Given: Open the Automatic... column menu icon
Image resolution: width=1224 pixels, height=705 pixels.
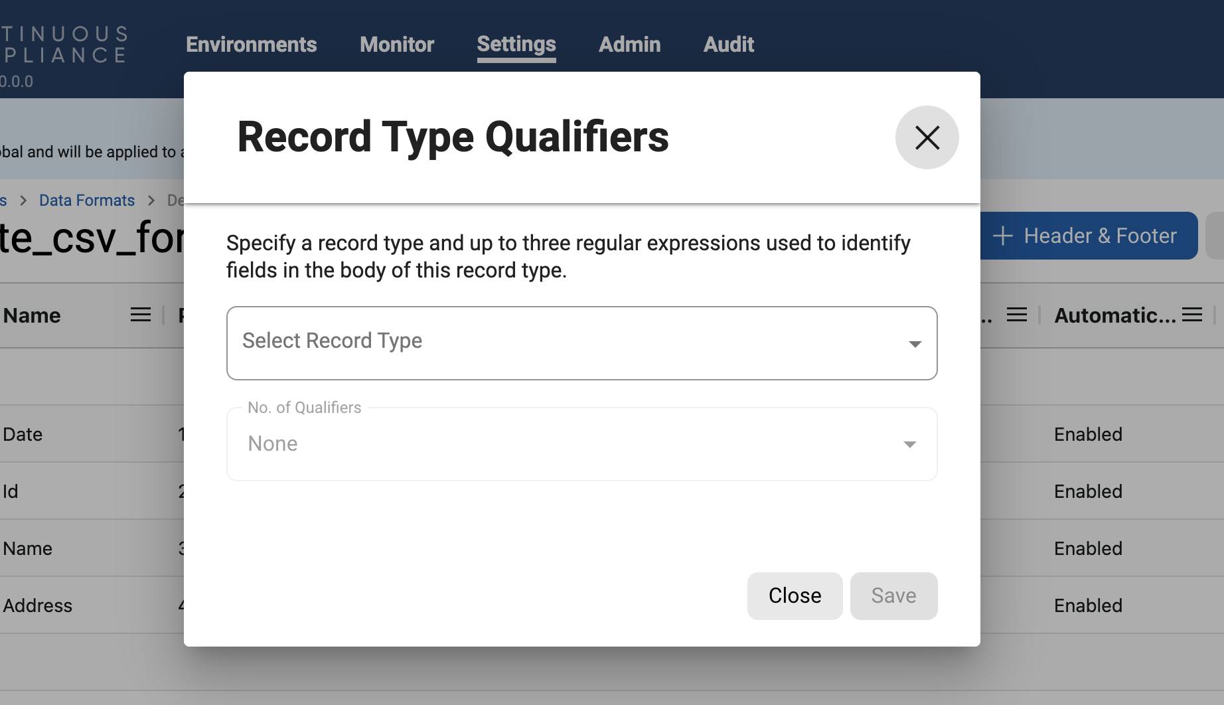Looking at the screenshot, I should pos(1192,315).
